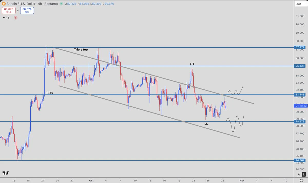The height and width of the screenshot is (183, 308).
Task: Click the TradingView logo icon
Action: click(x=5, y=173)
